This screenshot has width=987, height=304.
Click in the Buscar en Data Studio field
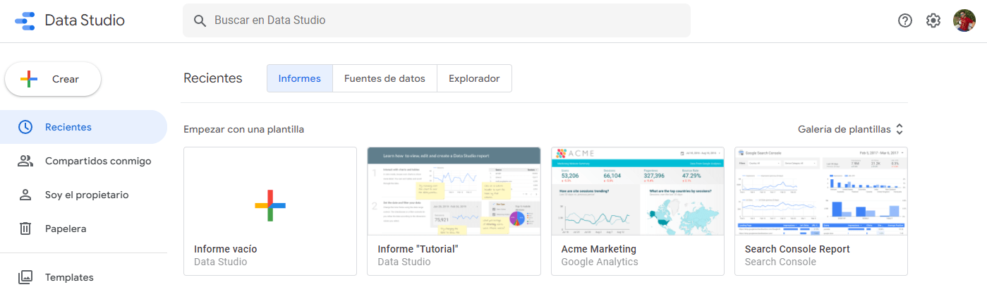[437, 20]
